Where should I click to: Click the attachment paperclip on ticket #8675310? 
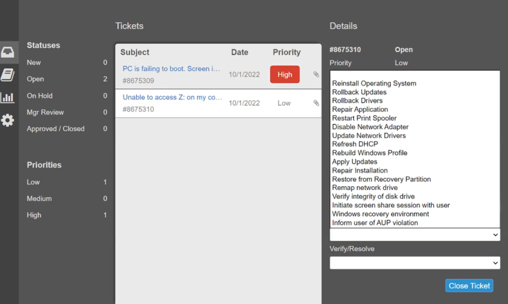(x=316, y=103)
